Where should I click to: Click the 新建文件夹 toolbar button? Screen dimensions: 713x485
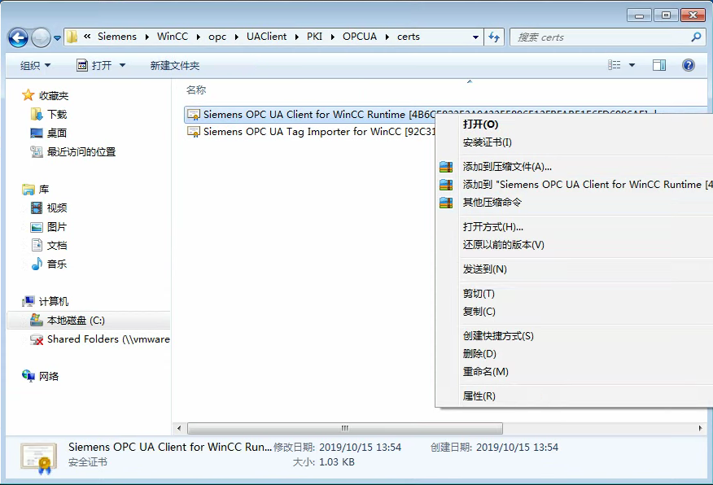tap(174, 65)
